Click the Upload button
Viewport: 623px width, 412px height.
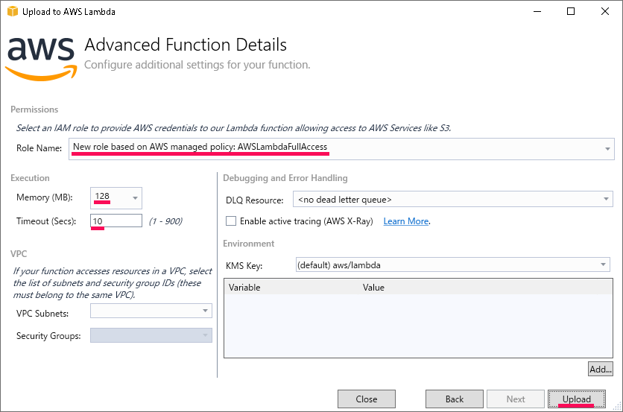tap(577, 399)
